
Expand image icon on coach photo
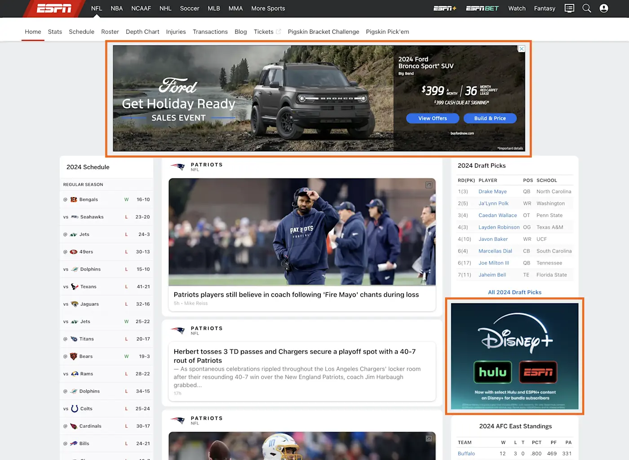[x=429, y=185]
